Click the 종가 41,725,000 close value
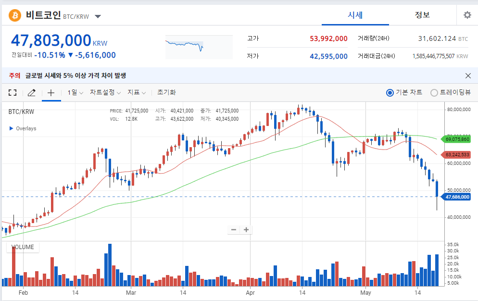This screenshot has height=301, width=478. tap(219, 111)
